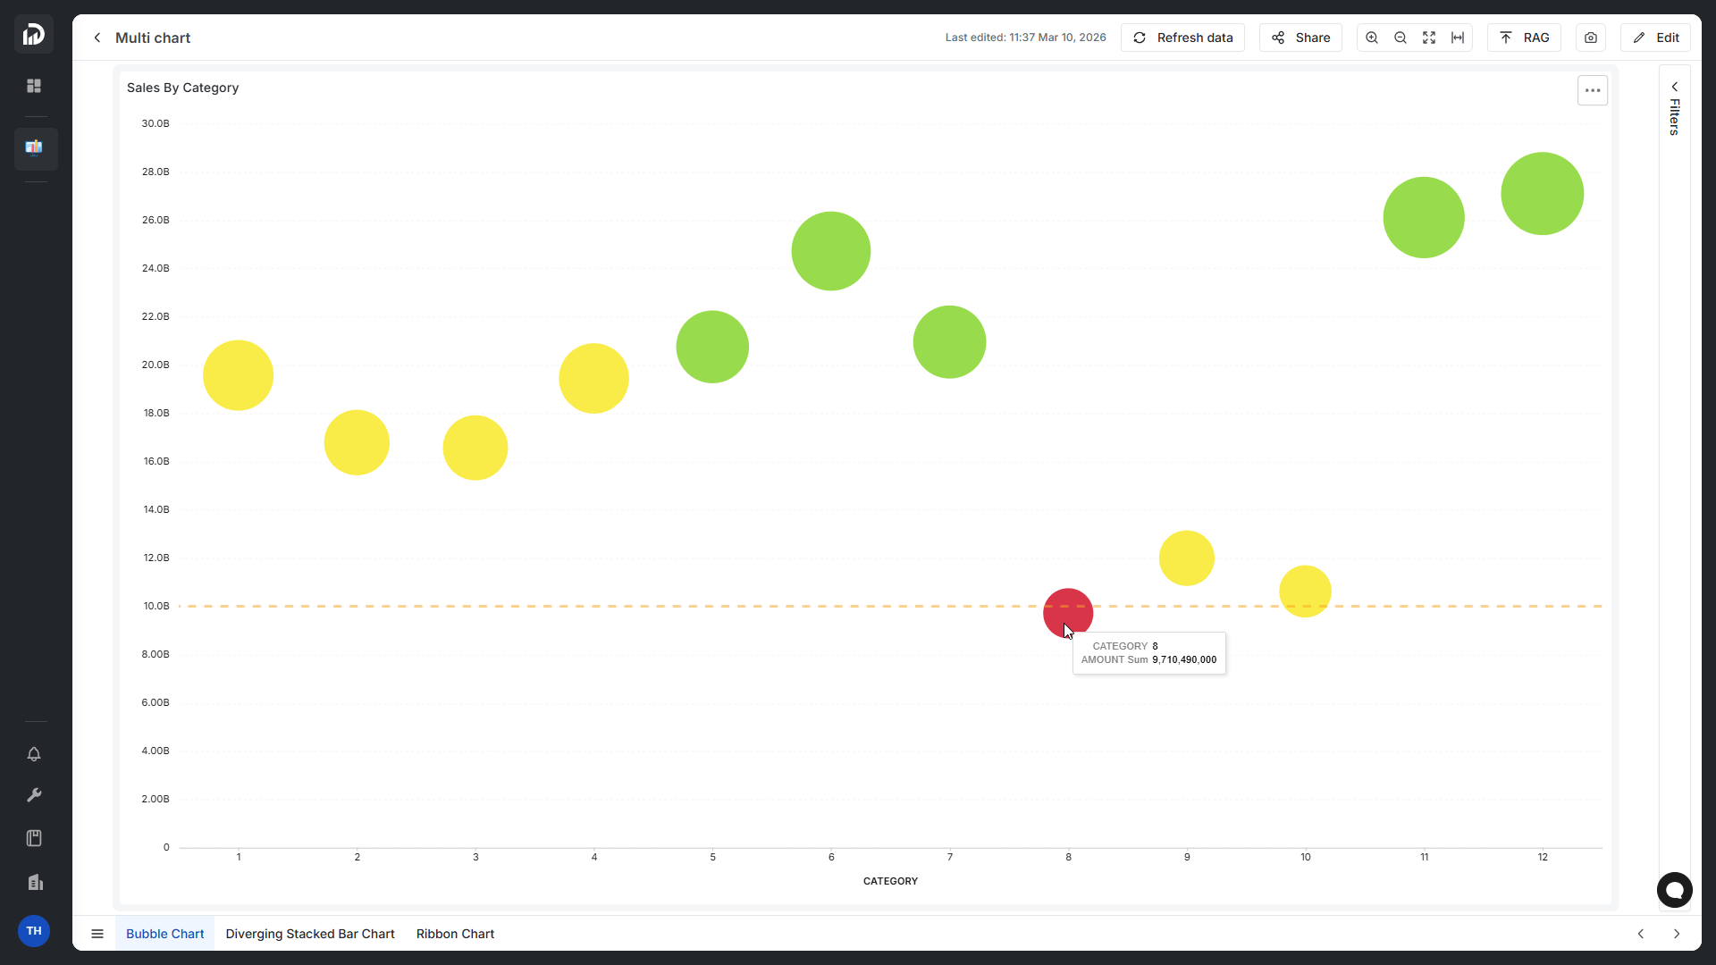Open the Sales By Category options menu
The width and height of the screenshot is (1716, 965).
[x=1592, y=90]
